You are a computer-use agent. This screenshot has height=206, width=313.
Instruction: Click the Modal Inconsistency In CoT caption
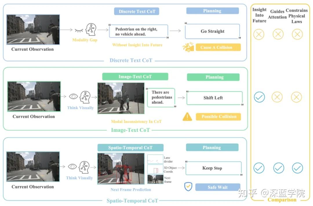click(136, 121)
